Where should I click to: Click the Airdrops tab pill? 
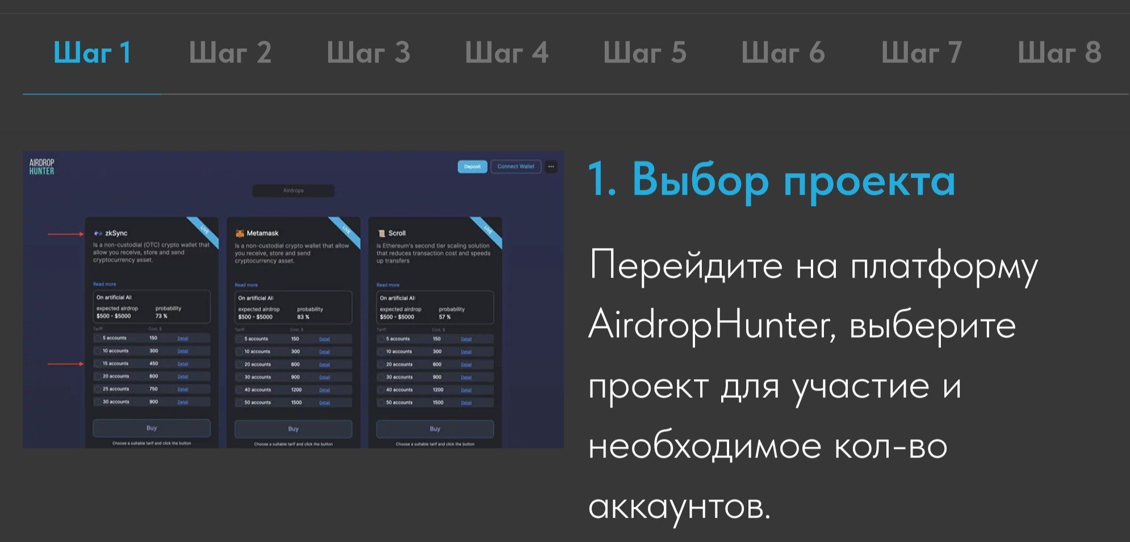coord(294,191)
